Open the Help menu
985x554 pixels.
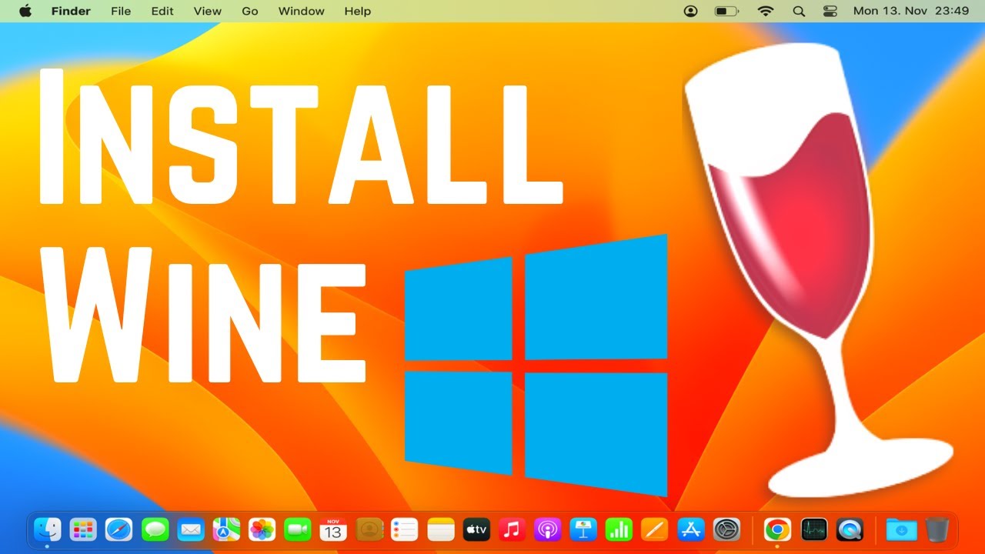pyautogui.click(x=358, y=11)
